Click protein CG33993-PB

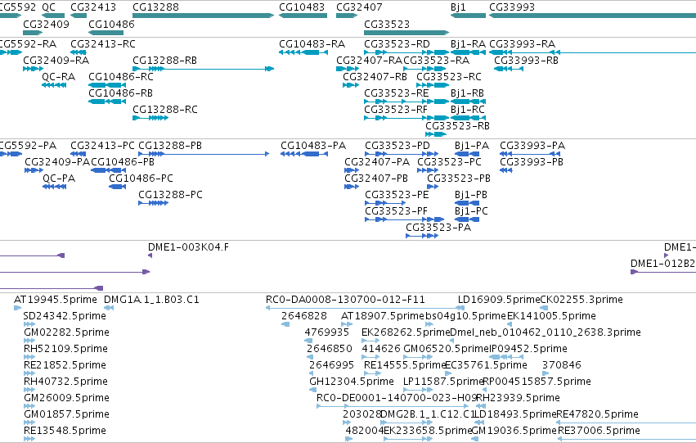(x=506, y=170)
